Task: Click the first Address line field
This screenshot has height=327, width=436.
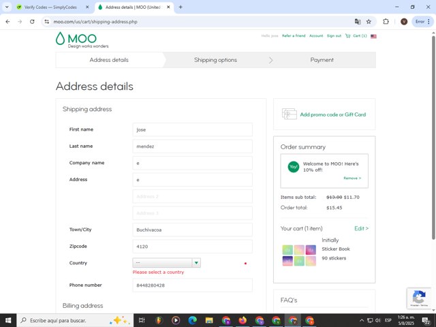Action: tap(192, 180)
